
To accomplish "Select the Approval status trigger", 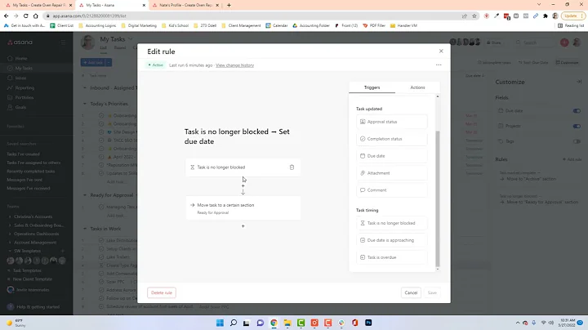I will pos(391,122).
